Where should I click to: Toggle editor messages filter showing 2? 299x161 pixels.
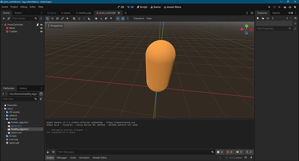249,152
